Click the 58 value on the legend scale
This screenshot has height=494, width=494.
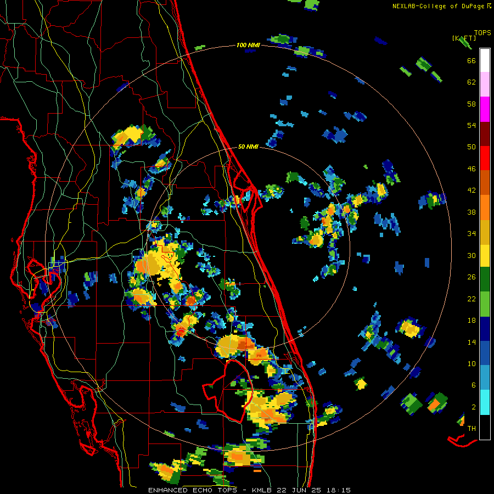click(x=471, y=104)
